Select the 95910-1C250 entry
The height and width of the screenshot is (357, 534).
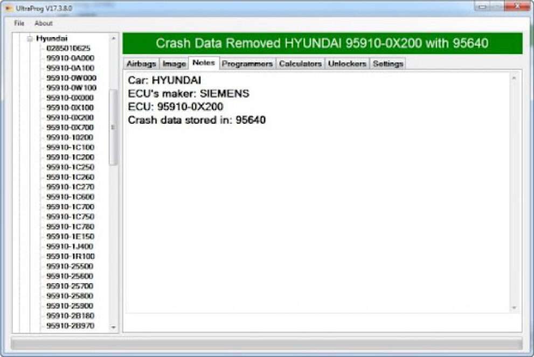click(70, 167)
